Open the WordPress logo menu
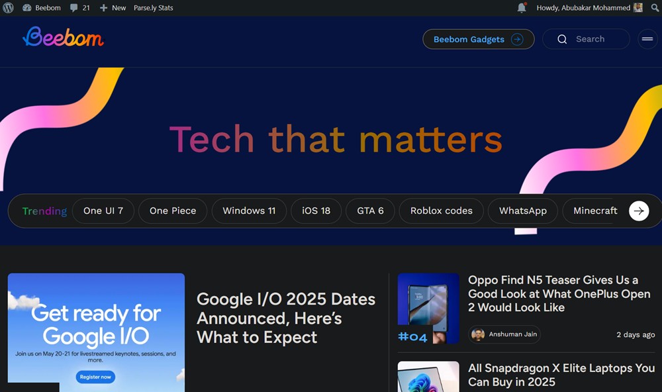 pos(8,7)
